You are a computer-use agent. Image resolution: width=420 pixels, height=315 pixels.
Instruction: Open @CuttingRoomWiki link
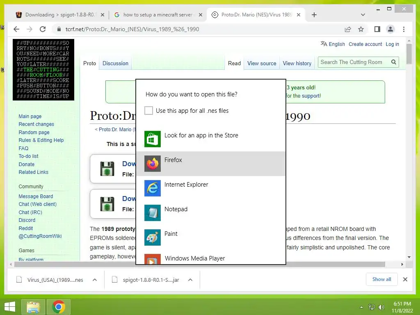pyautogui.click(x=40, y=236)
